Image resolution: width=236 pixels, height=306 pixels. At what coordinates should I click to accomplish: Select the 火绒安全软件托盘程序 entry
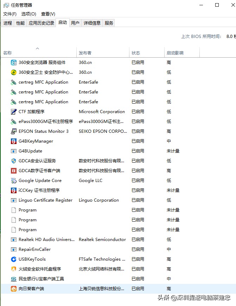[x=40, y=269]
